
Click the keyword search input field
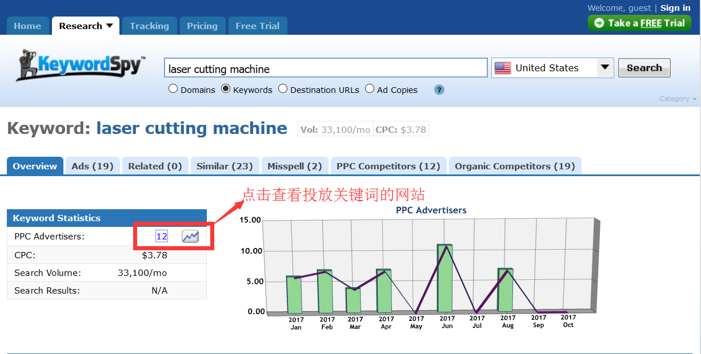pyautogui.click(x=326, y=68)
